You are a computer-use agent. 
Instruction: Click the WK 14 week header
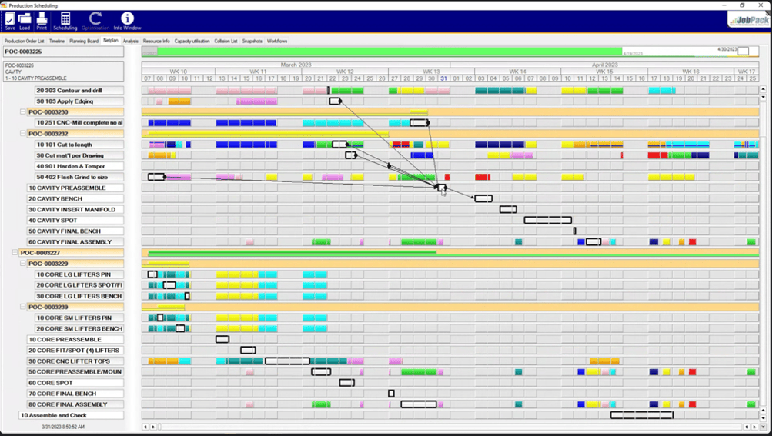tap(517, 72)
